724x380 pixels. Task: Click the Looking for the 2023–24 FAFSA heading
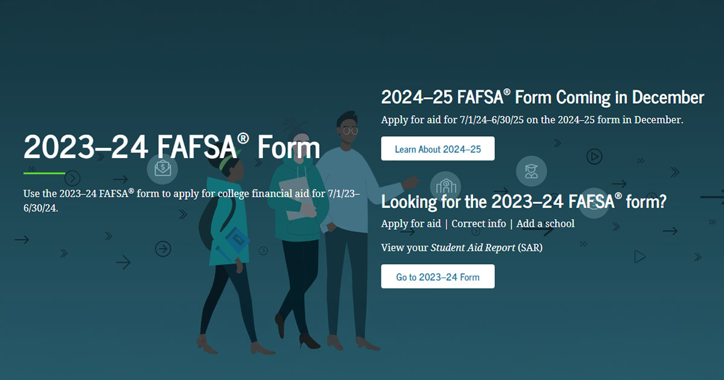[524, 201]
